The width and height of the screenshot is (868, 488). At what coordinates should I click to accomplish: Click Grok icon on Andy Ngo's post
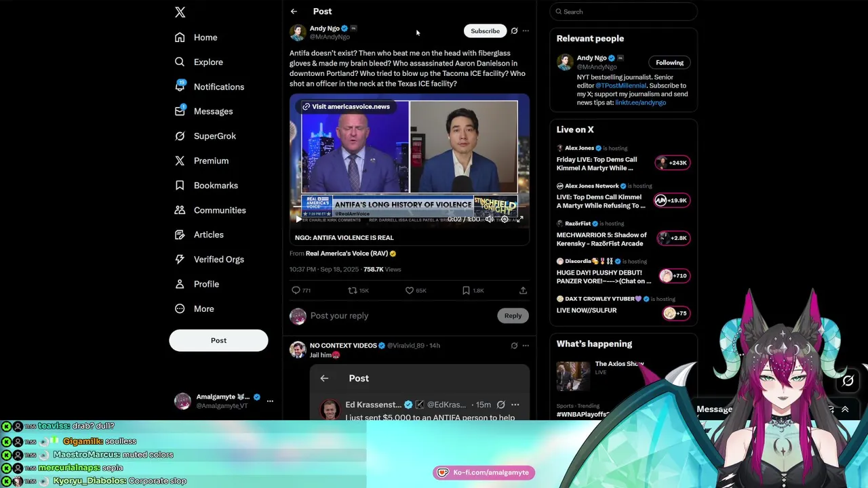514,30
